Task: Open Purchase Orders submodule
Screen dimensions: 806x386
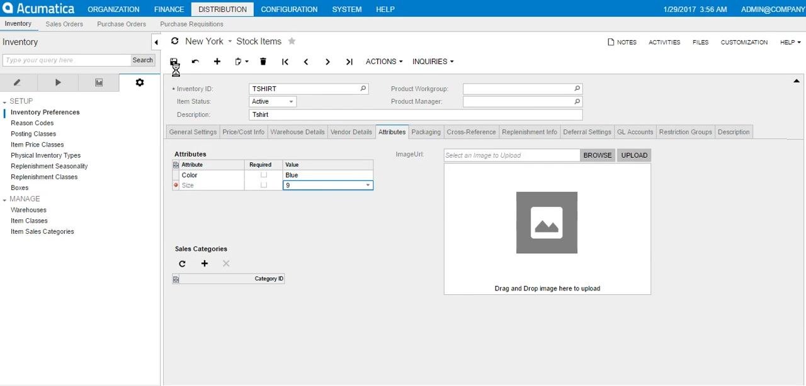Action: coord(122,24)
